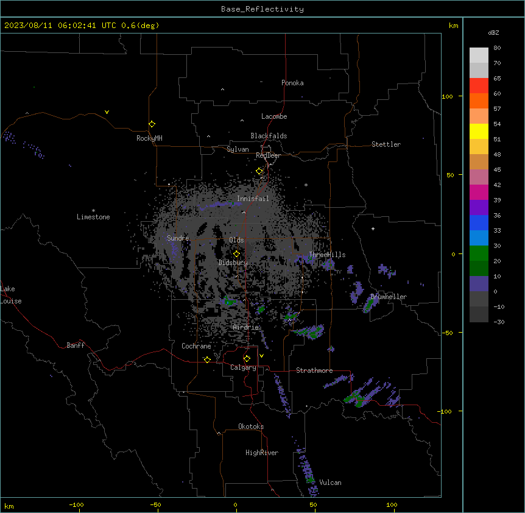Click the Lake Louise label

[x=11, y=295]
